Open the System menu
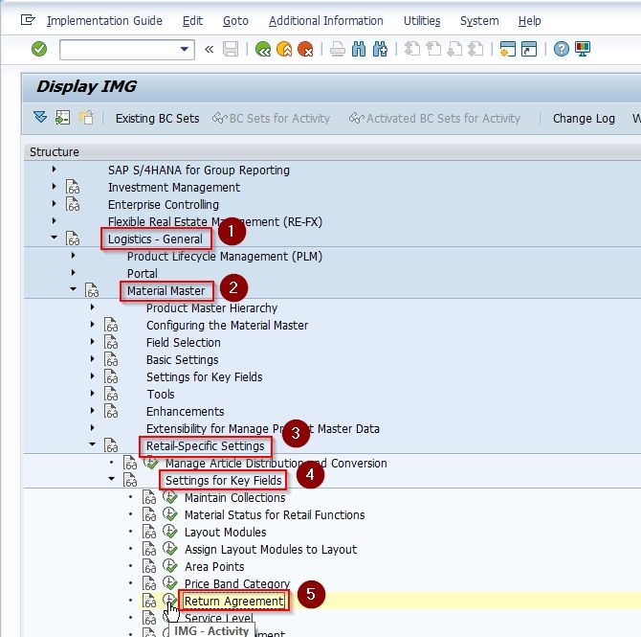Screen dimensions: 641x637 point(479,20)
